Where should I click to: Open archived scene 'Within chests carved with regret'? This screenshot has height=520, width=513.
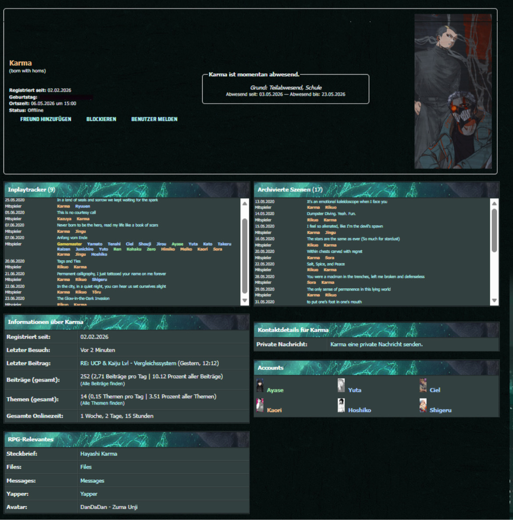335,252
